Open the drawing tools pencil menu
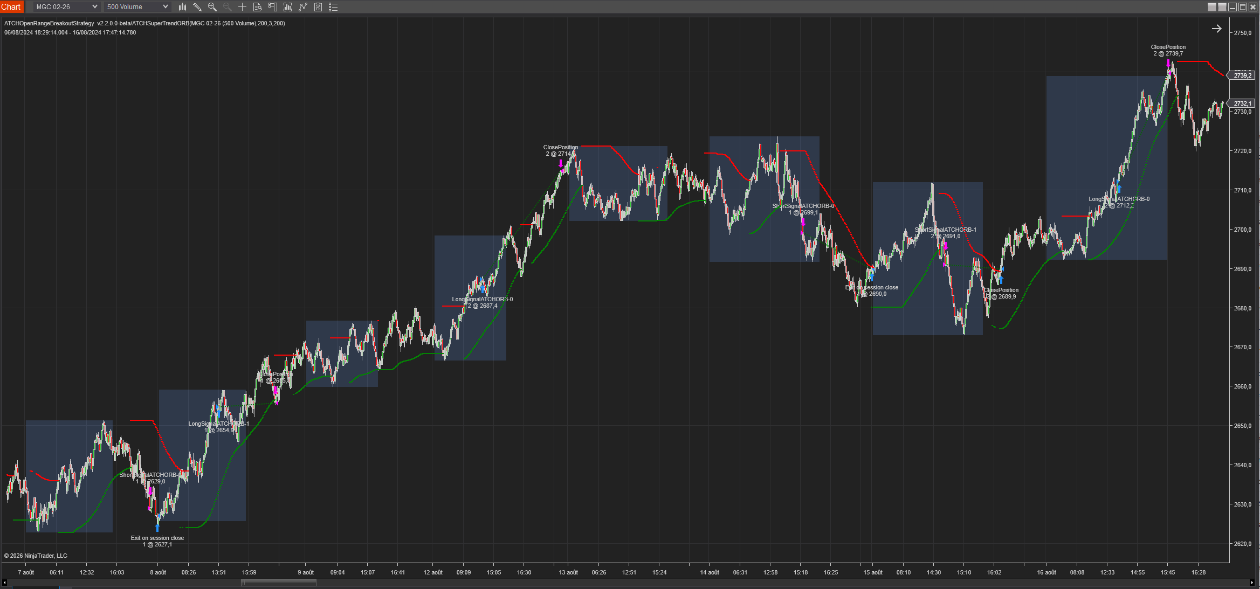 click(197, 7)
